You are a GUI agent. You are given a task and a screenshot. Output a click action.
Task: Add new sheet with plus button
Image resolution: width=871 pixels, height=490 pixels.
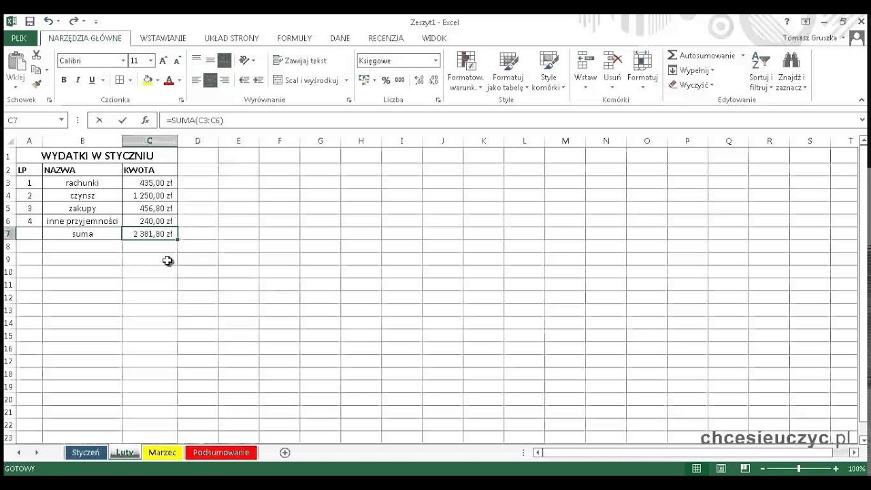coord(285,453)
